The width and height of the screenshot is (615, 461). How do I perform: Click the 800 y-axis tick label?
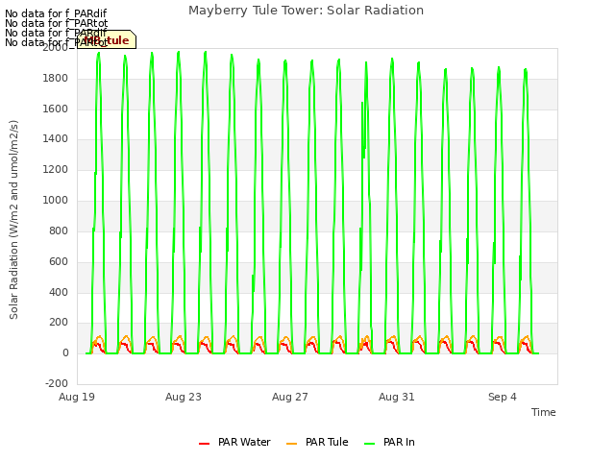[x=59, y=230]
